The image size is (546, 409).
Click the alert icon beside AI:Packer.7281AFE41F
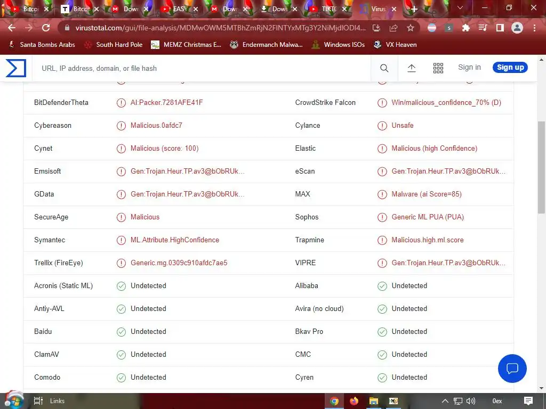click(121, 103)
